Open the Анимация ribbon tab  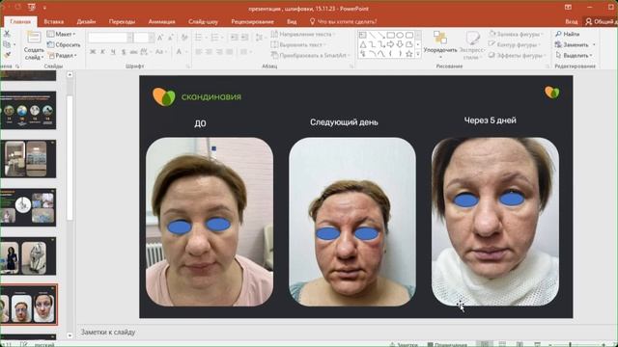[162, 21]
